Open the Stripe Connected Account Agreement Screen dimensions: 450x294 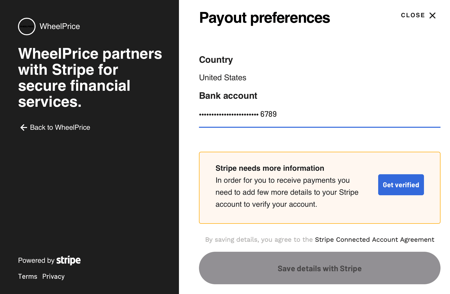point(375,239)
